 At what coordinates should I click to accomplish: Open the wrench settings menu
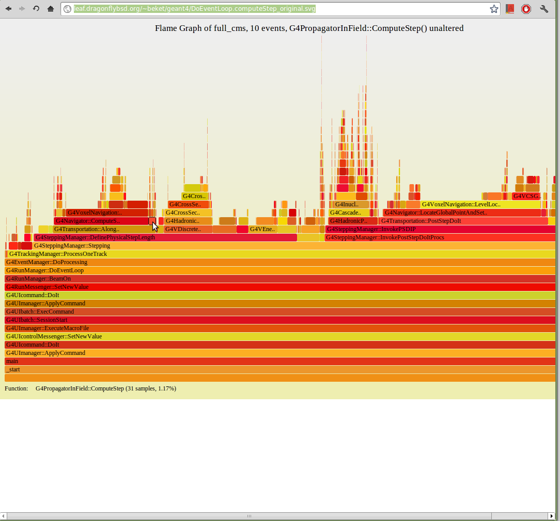pyautogui.click(x=544, y=9)
